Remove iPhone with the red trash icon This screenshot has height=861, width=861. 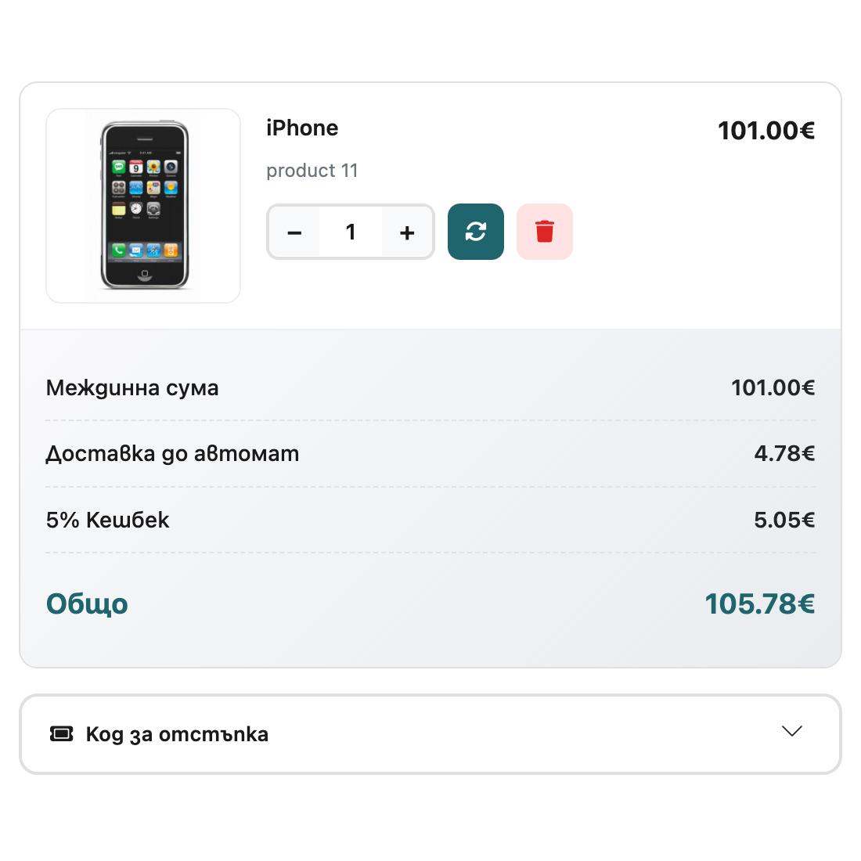pos(545,232)
